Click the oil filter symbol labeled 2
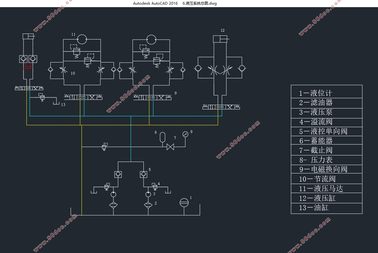This screenshot has width=378, height=253. tap(148, 205)
